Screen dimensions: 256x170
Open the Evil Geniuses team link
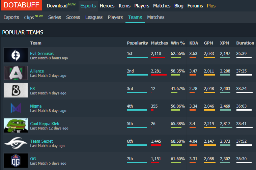[42, 54]
